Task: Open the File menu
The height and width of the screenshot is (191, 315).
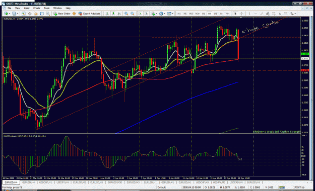Action: click(x=10, y=8)
